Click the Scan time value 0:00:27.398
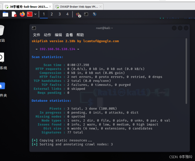Screen dimensions: 195x161 tap(78, 65)
